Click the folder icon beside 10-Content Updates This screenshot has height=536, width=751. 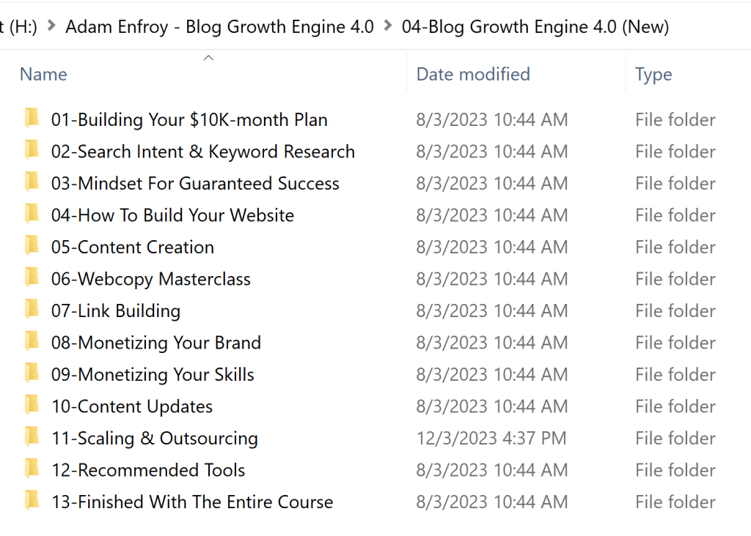tap(32, 406)
